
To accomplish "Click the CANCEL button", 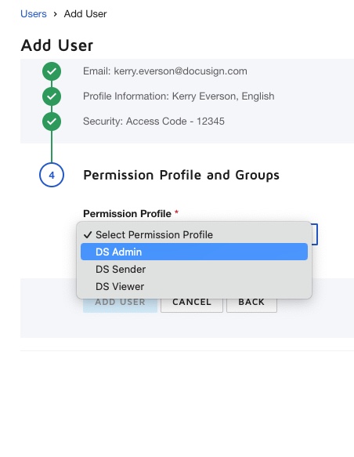I will (192, 303).
